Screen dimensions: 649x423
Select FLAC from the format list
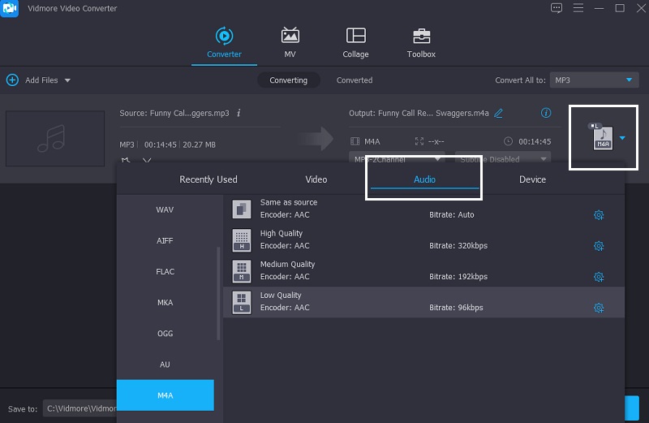[x=165, y=272]
